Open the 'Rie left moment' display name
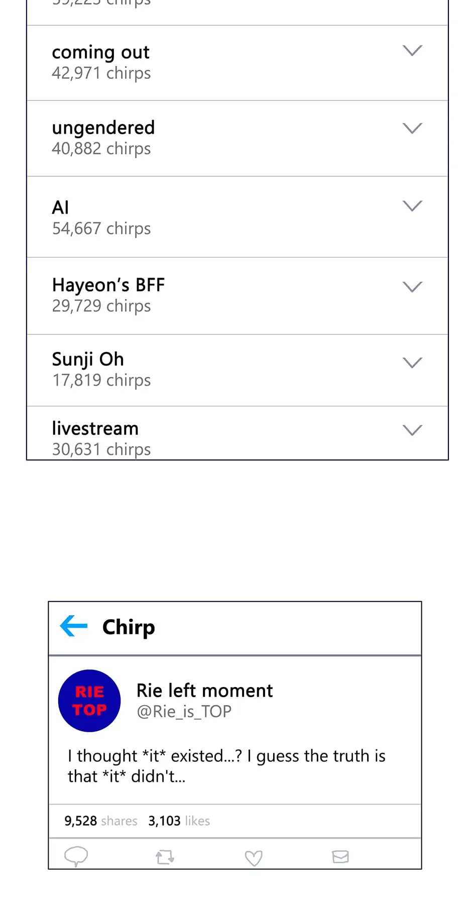The height and width of the screenshot is (923, 472). click(x=204, y=690)
